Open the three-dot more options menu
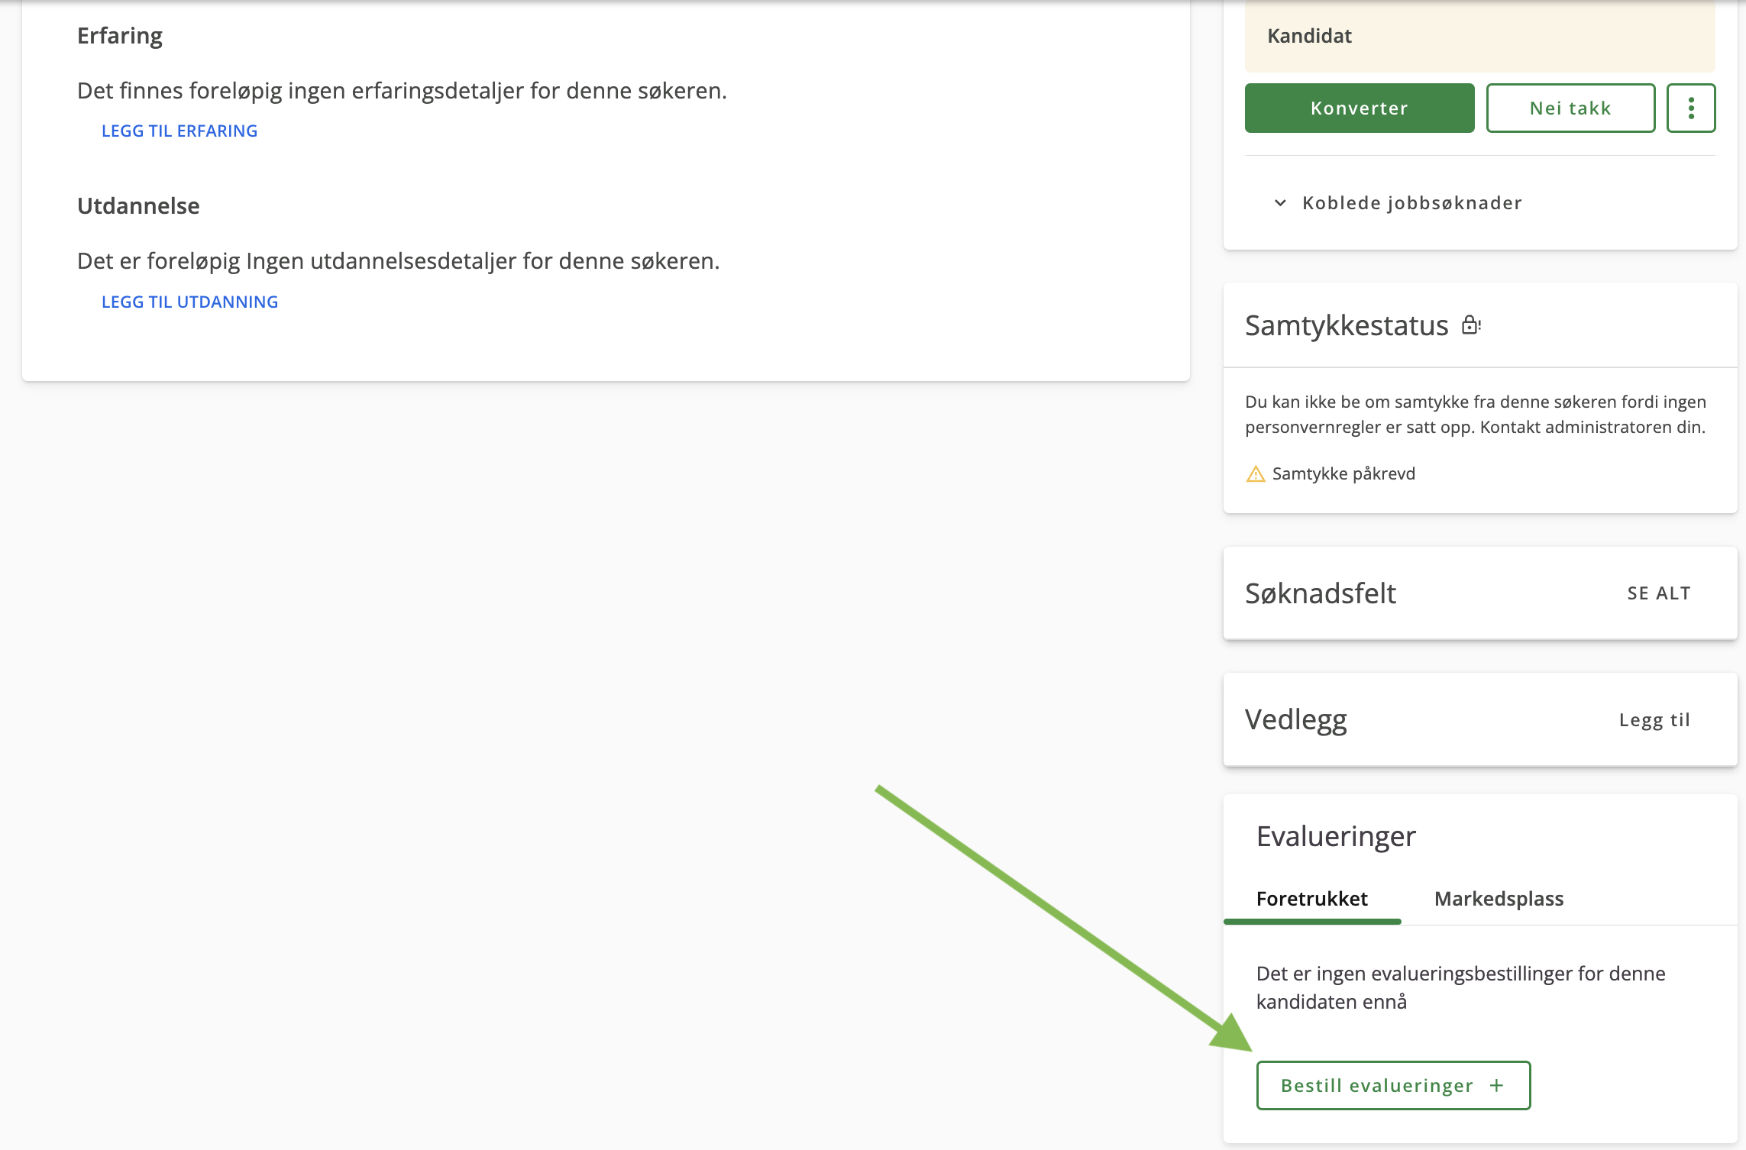Screen dimensions: 1746x1150 pos(1691,108)
